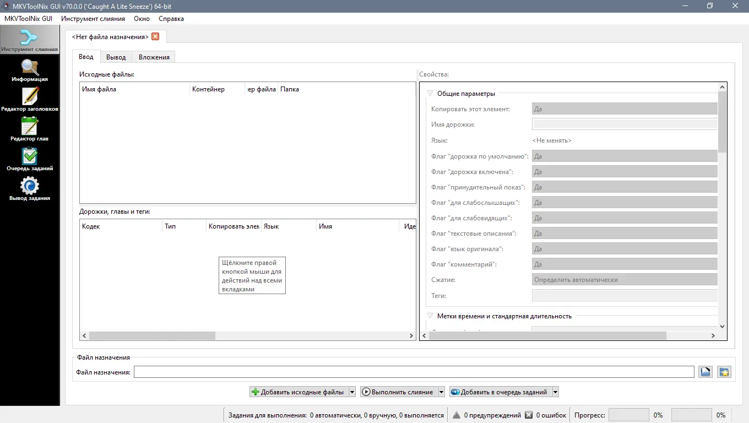749x423 pixels.
Task: Open the Окно menu
Action: [142, 18]
